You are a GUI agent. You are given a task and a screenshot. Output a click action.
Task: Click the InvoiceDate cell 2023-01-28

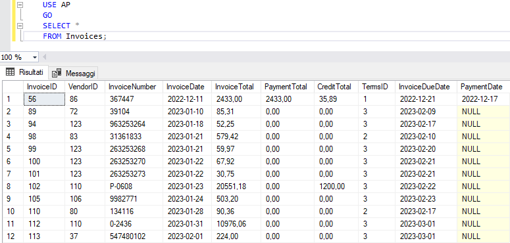coord(188,211)
